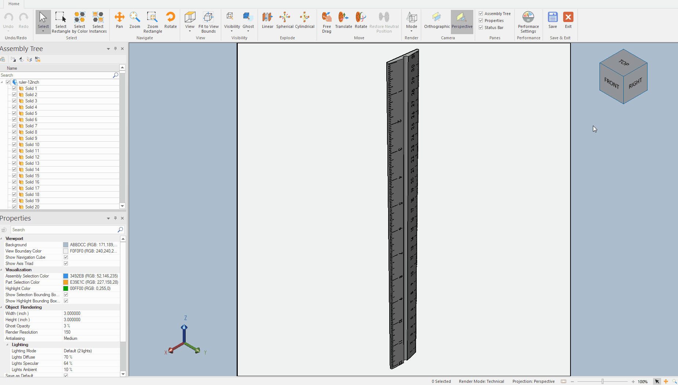Click Restore Neutral Position
The width and height of the screenshot is (678, 385).
click(384, 22)
